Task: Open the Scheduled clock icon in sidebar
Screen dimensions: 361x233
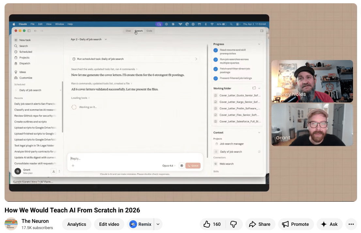Action: point(16,52)
